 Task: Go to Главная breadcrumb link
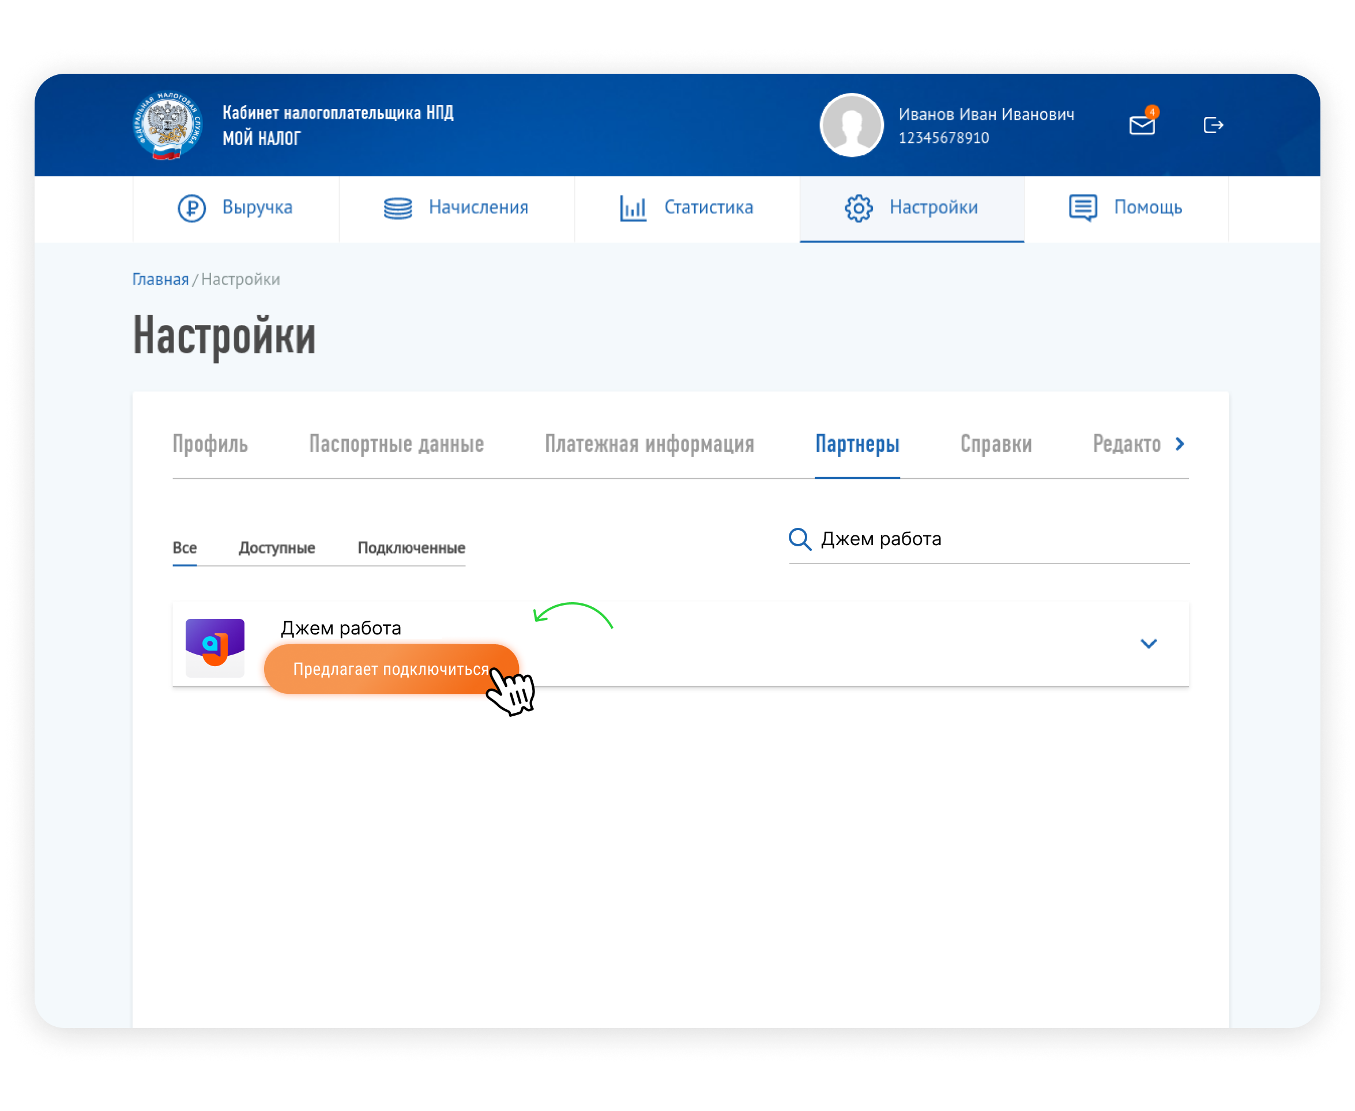(x=160, y=279)
